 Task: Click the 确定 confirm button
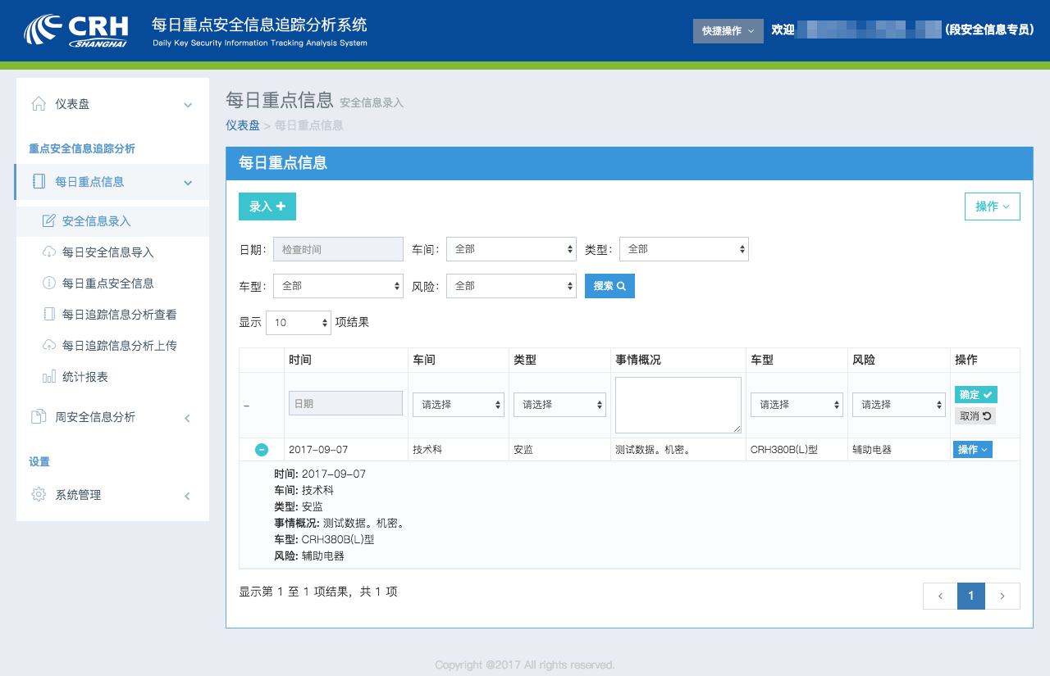(975, 395)
